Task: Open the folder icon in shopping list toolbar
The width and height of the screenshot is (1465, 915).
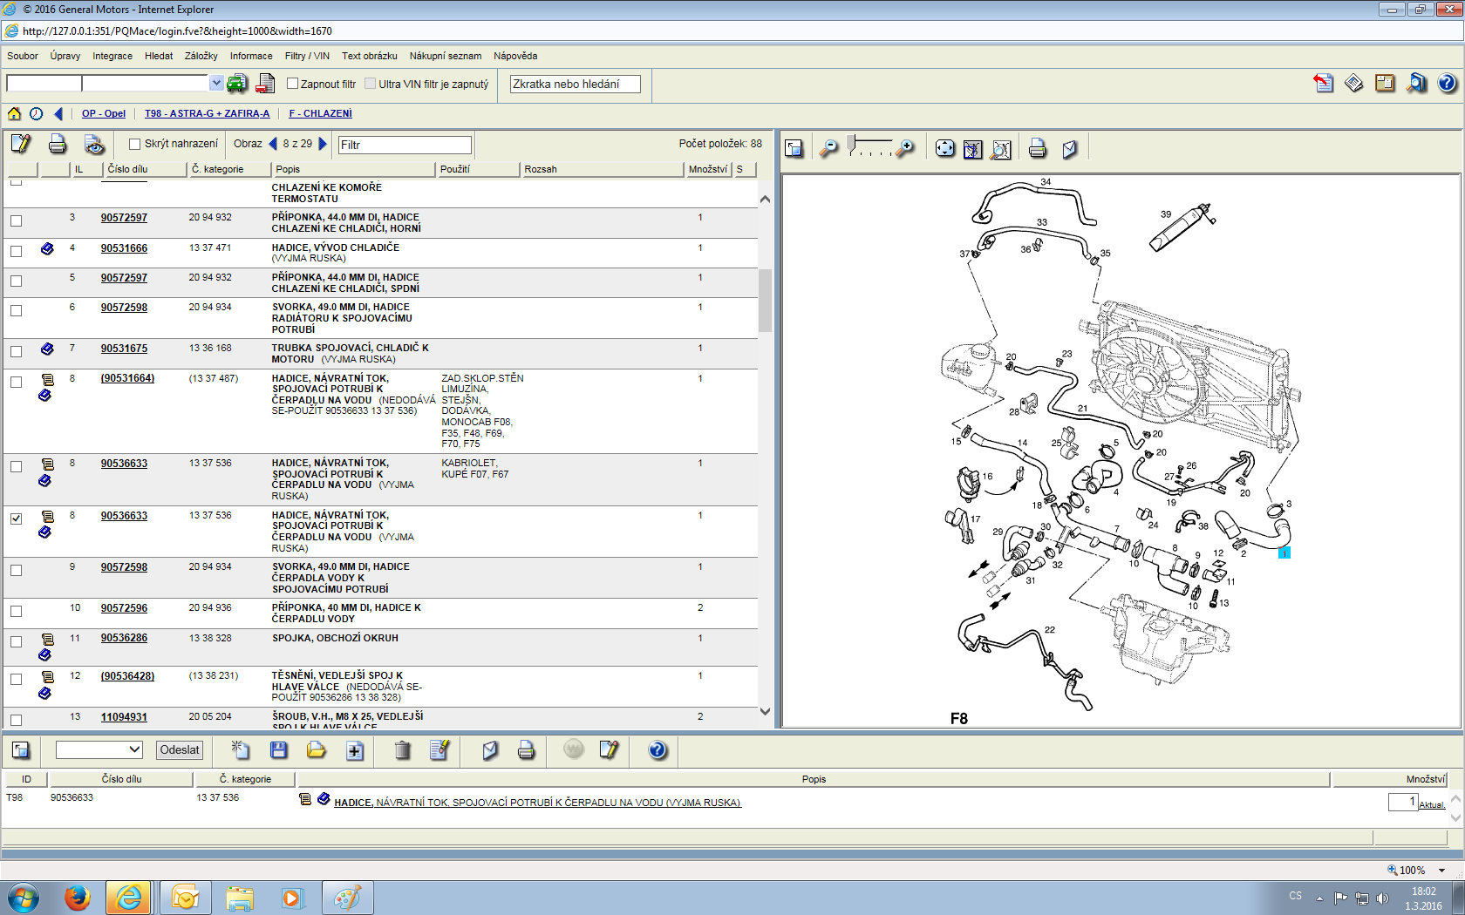Action: 317,750
